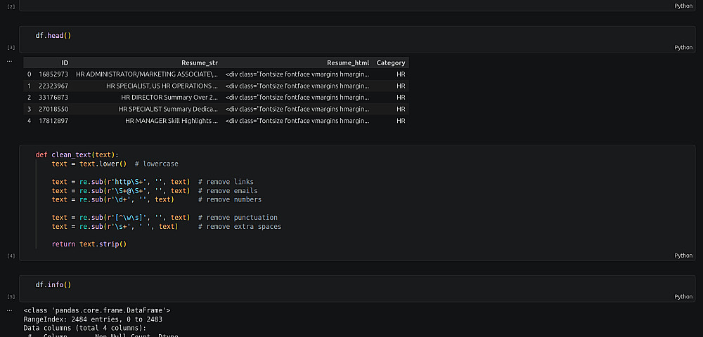Click the def clean_text(text) line
This screenshot has height=337, width=703.
(77, 154)
